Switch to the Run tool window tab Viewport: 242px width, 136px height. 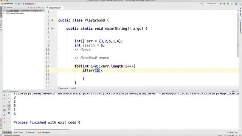click(x=7, y=132)
